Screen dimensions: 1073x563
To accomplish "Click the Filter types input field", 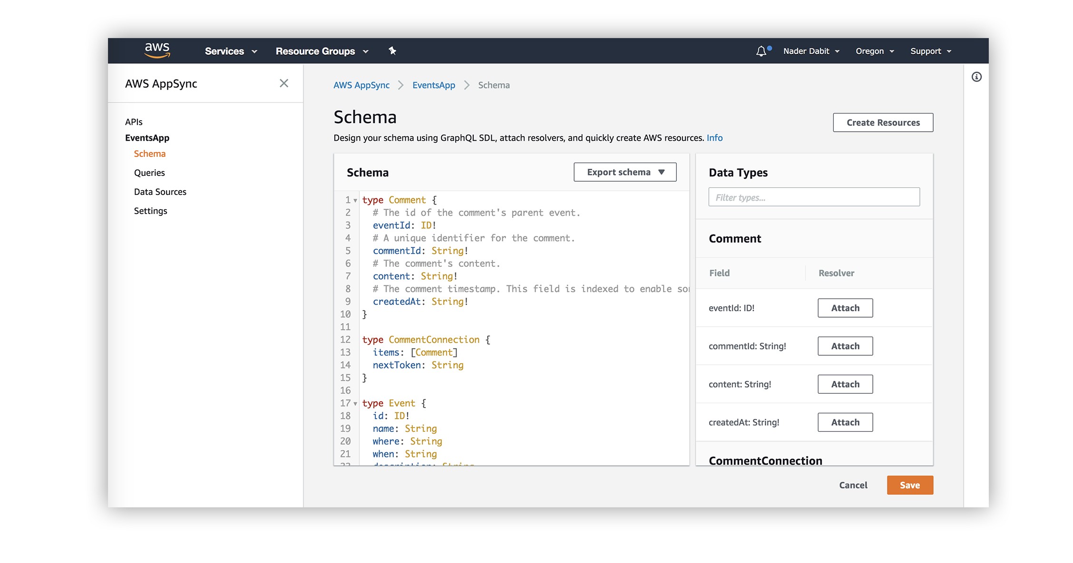I will [814, 197].
